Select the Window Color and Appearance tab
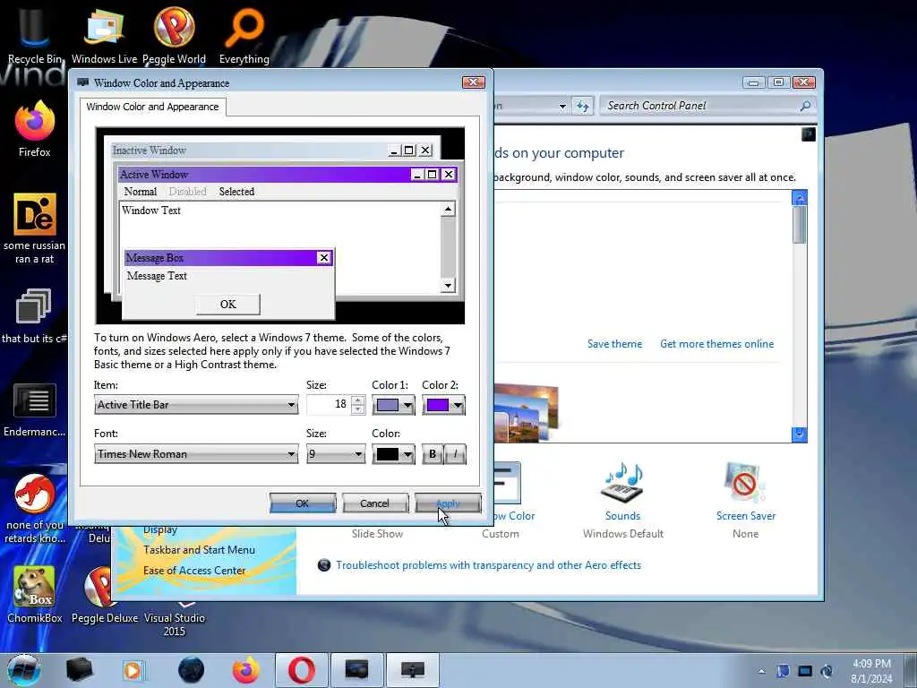This screenshot has width=917, height=688. 152,107
